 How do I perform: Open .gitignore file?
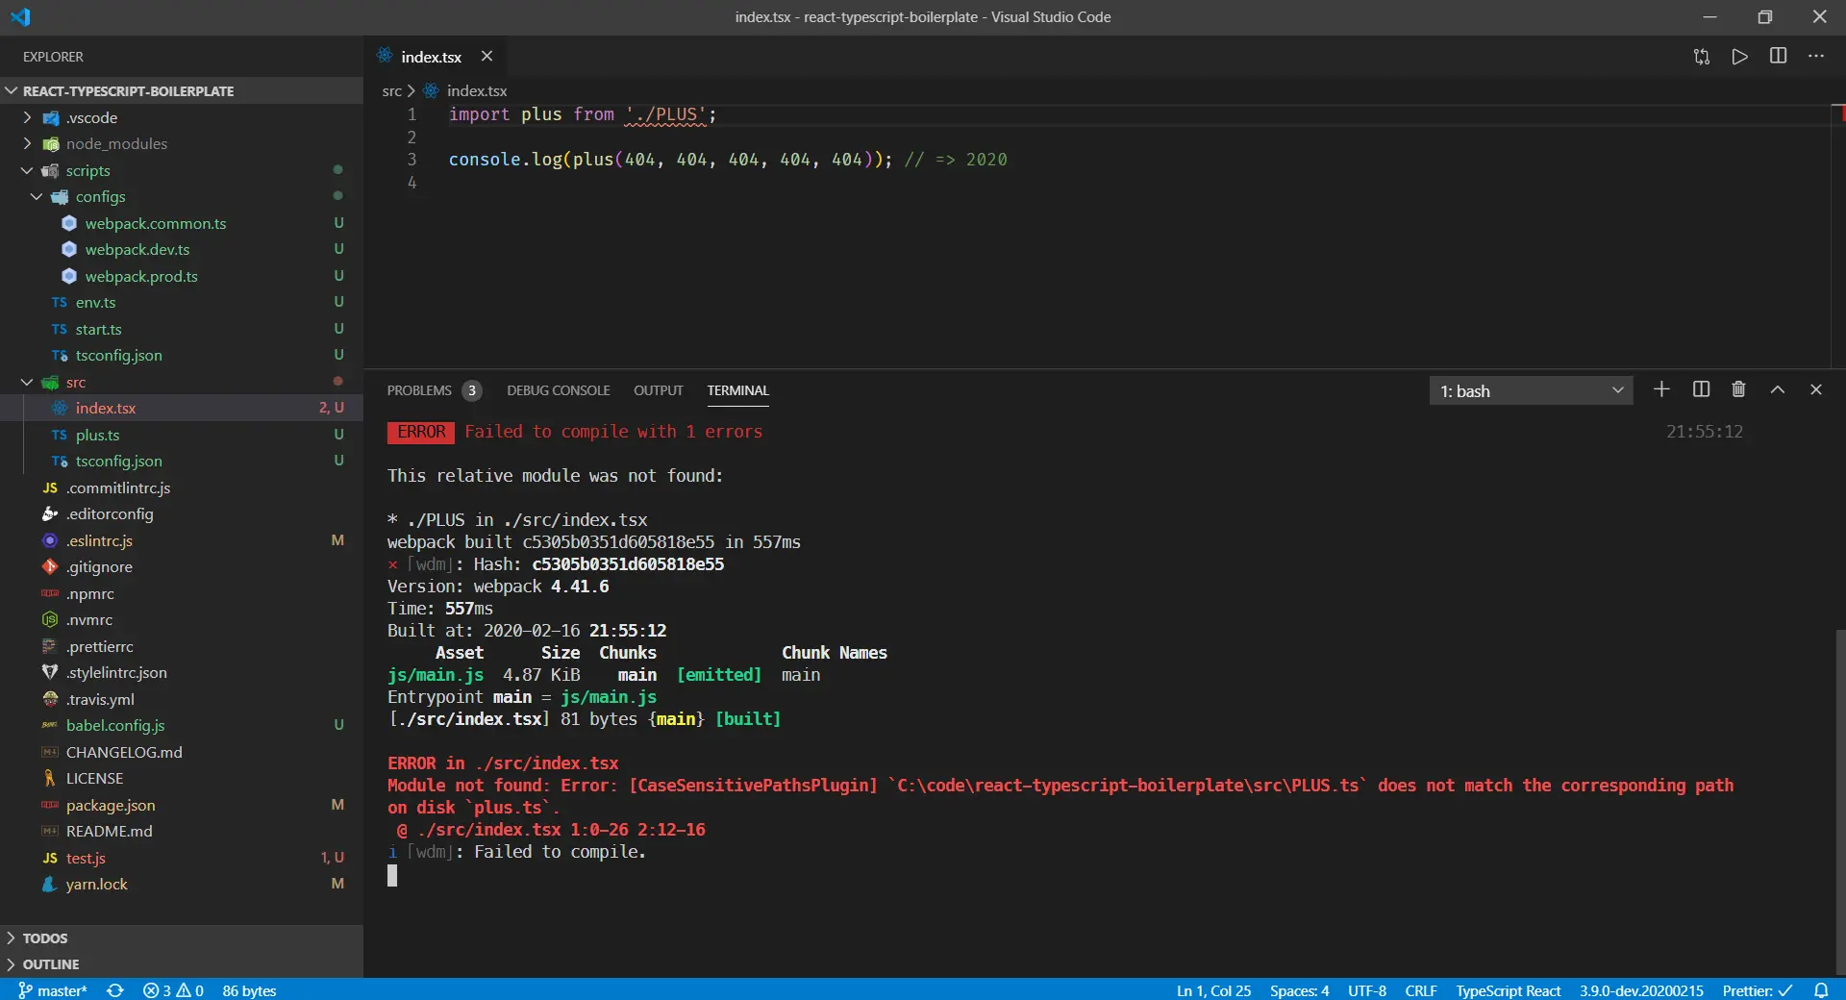(x=182, y=566)
